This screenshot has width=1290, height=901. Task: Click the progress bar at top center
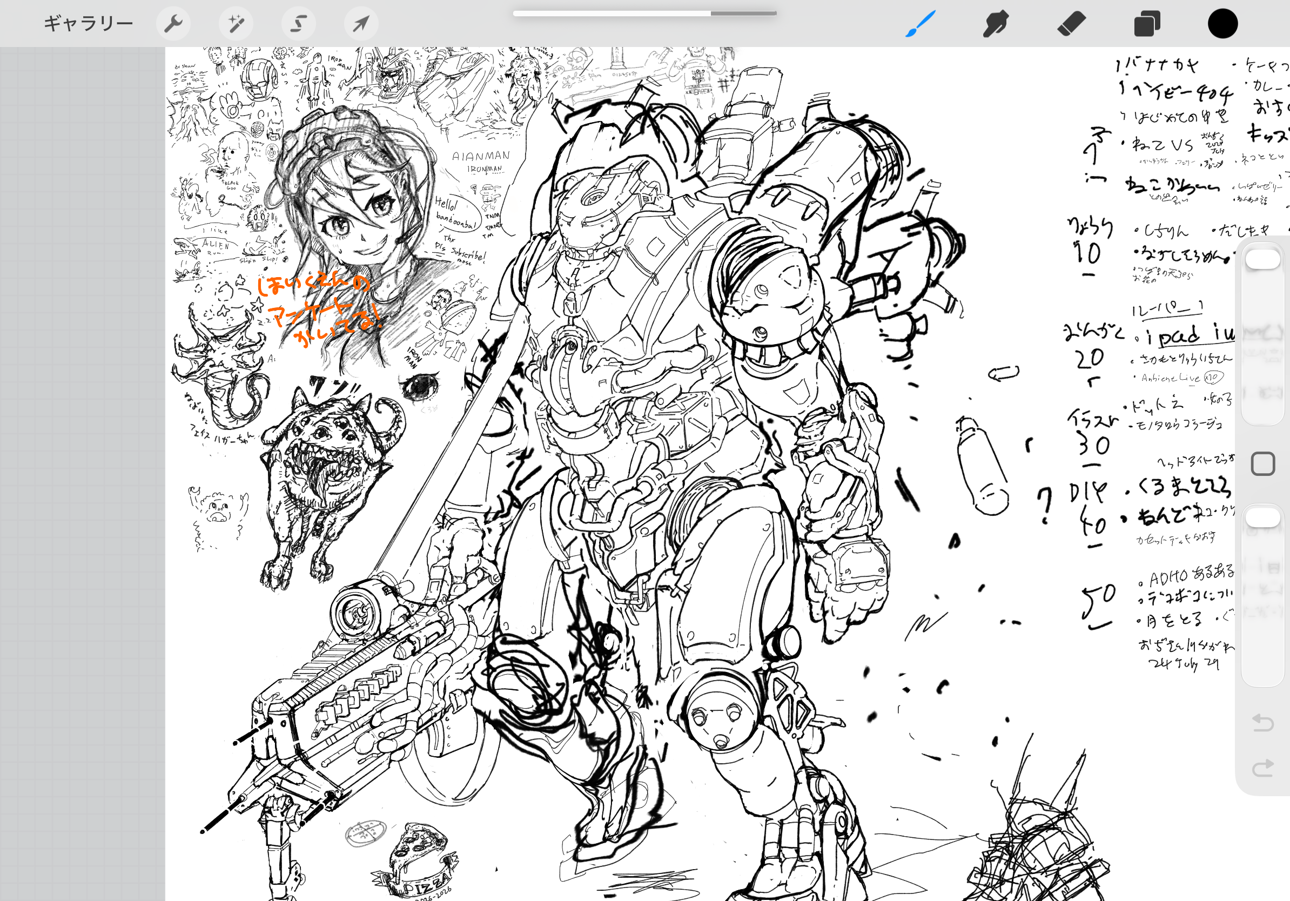tap(644, 13)
